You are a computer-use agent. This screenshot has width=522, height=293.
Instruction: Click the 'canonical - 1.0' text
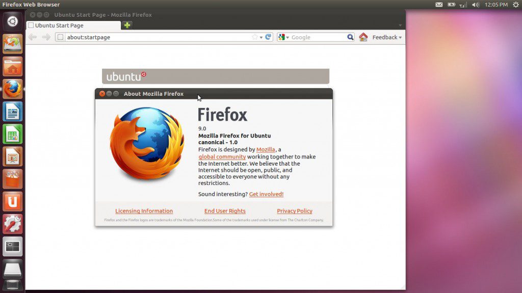click(x=218, y=142)
